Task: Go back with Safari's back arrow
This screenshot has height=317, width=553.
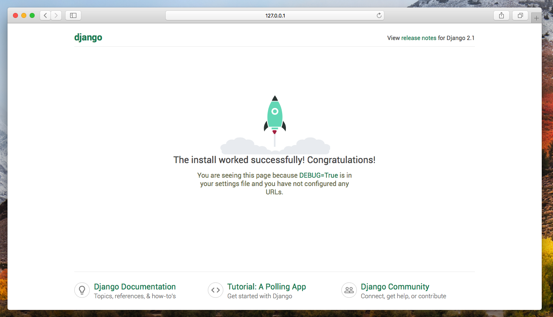Action: pyautogui.click(x=45, y=15)
